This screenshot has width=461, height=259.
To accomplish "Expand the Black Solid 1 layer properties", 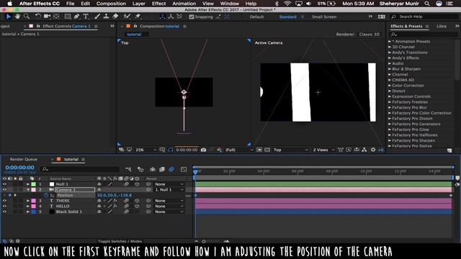I will (28, 212).
